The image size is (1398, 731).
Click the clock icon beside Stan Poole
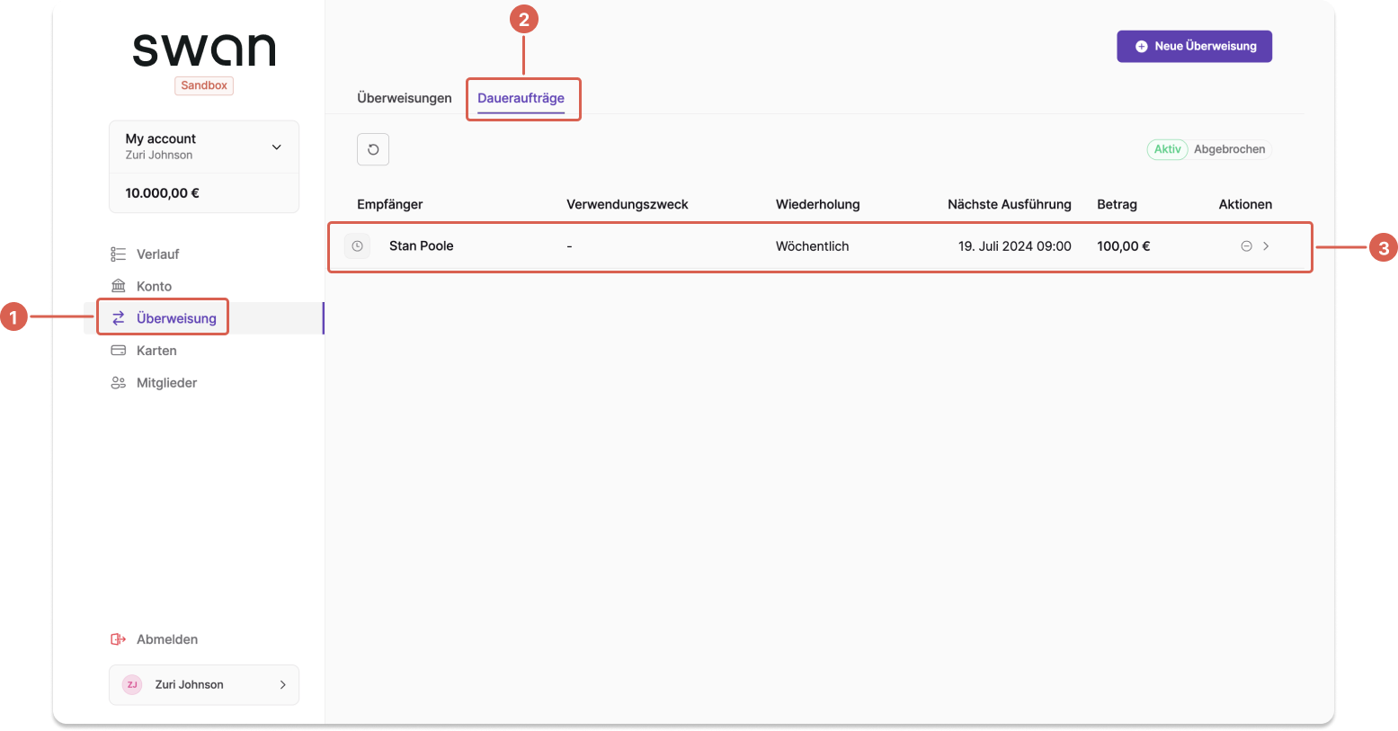pyautogui.click(x=357, y=246)
